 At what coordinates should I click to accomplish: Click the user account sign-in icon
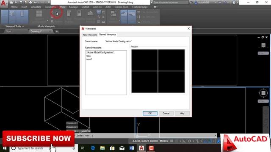196,3
